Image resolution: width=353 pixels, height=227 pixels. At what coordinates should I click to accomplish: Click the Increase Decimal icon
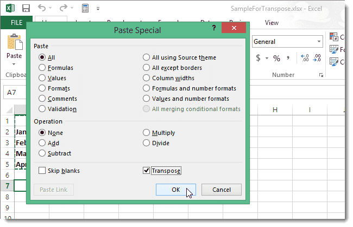tap(304, 58)
